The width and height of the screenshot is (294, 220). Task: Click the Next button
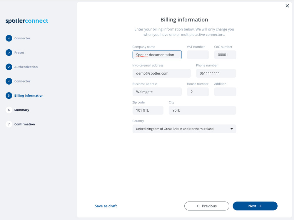[x=255, y=206]
